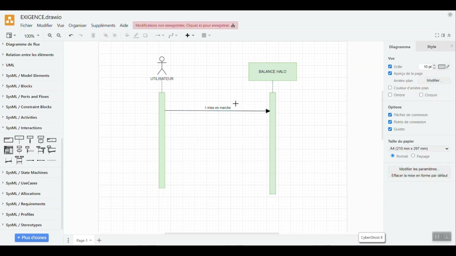This screenshot has height=256, width=456.
Task: Click Modifier les paramètres button
Action: pos(419,169)
